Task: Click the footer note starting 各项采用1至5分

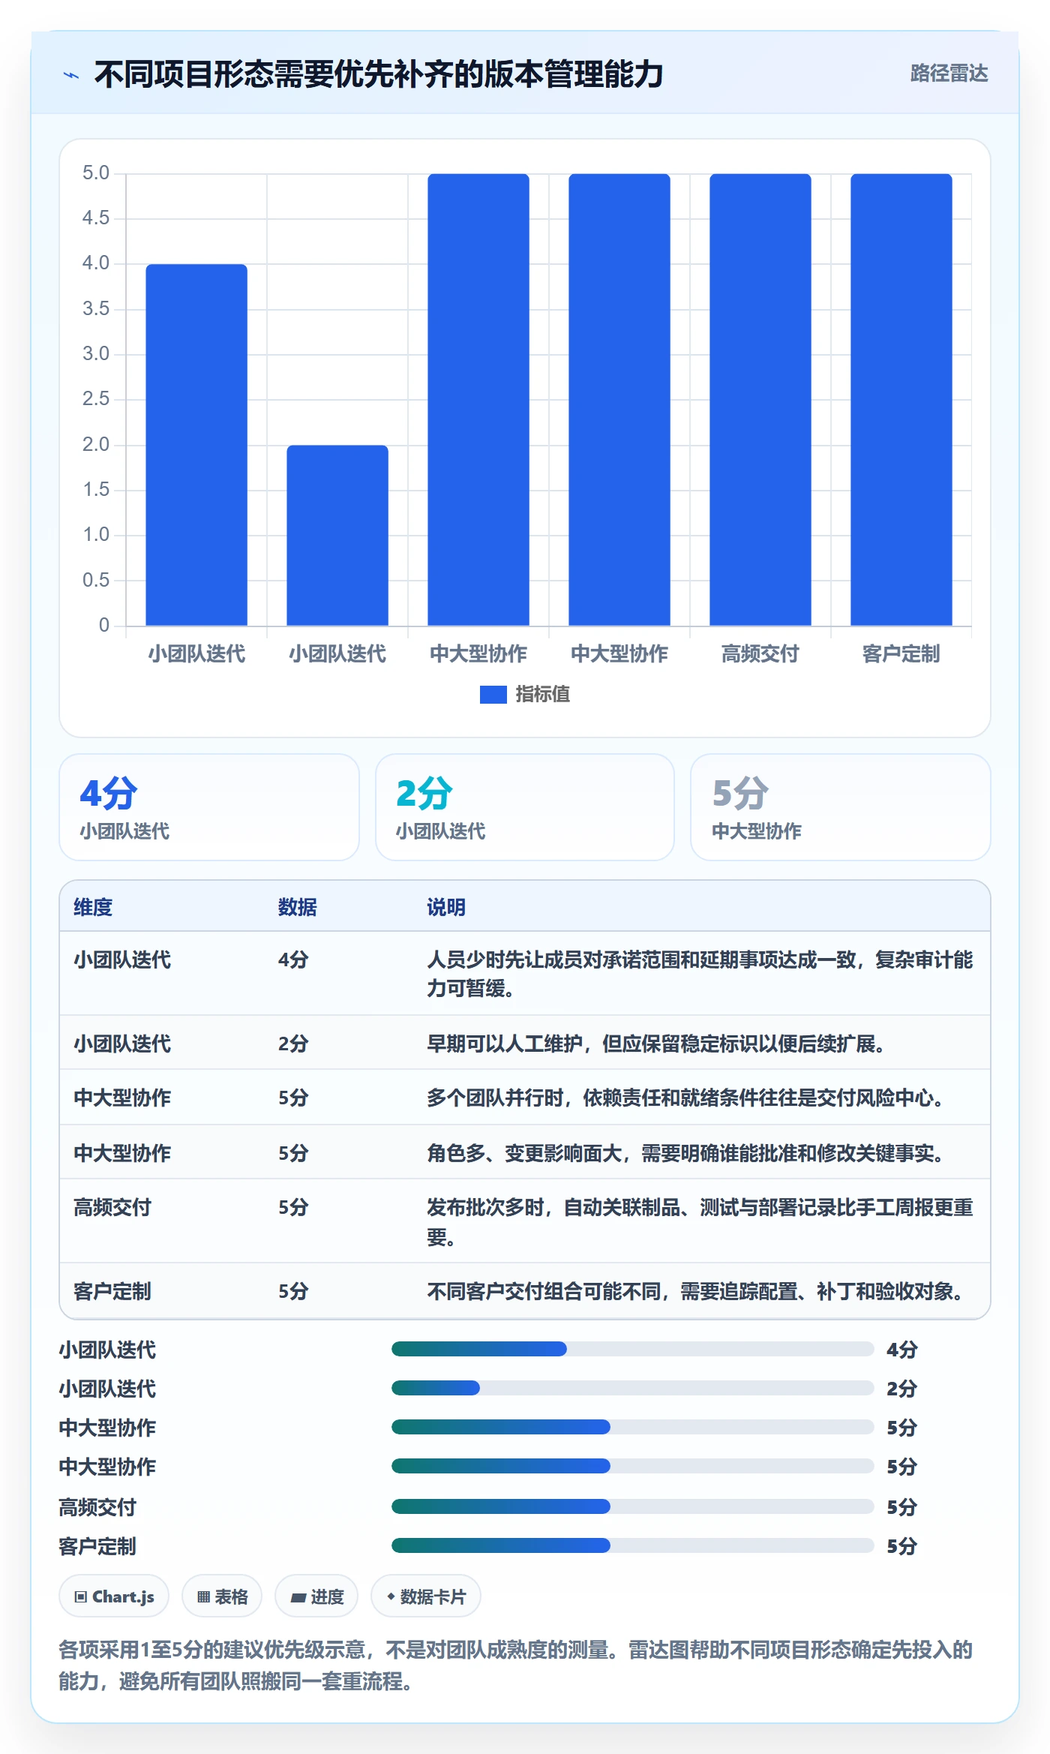Action: [x=516, y=1665]
